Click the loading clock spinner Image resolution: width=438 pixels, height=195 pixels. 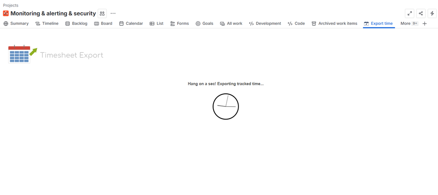point(226,106)
